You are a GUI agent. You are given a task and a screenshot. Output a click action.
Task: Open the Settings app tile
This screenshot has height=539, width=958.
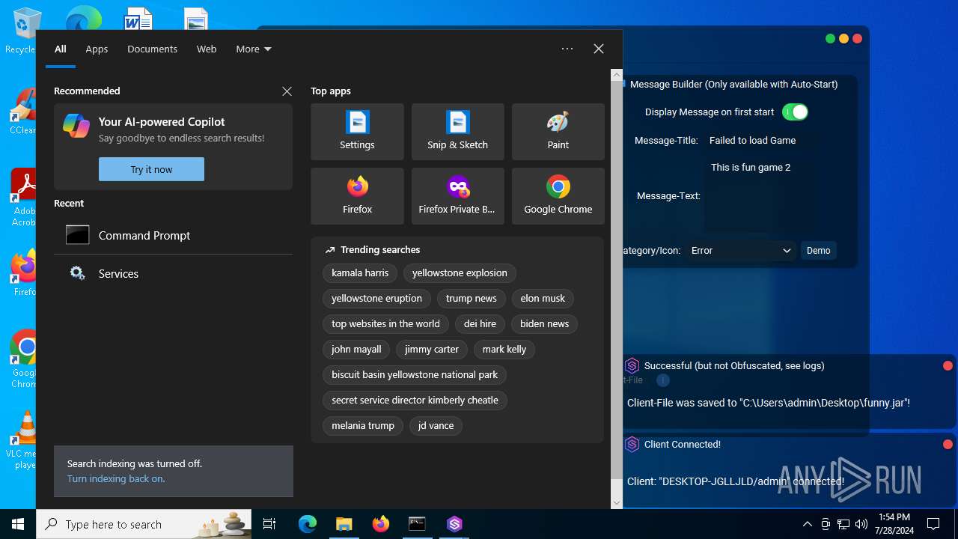point(357,132)
